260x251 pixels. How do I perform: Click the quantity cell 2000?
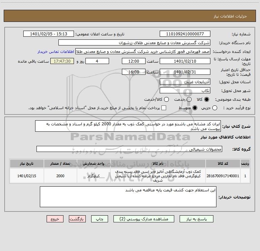(60, 176)
